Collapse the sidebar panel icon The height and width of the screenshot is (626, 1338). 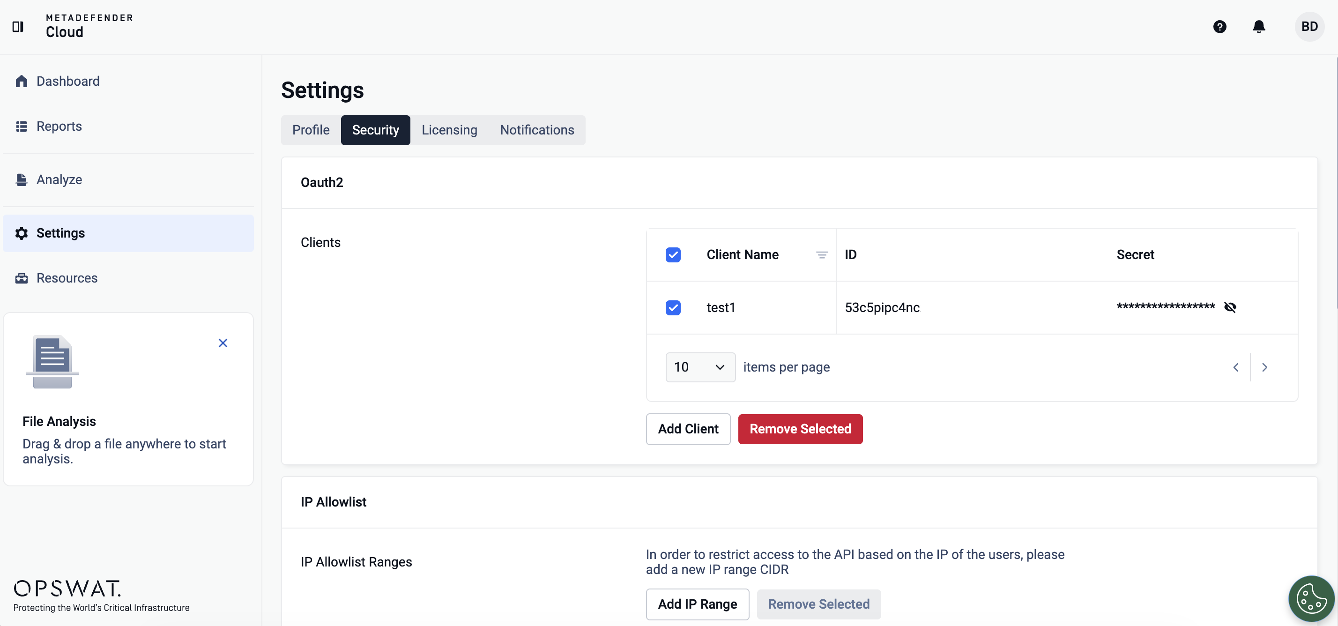pyautogui.click(x=18, y=27)
